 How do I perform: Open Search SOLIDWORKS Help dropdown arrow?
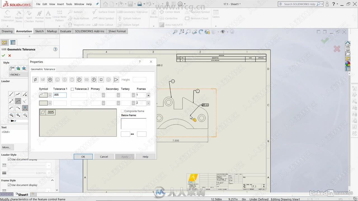pyautogui.click(x=322, y=4)
